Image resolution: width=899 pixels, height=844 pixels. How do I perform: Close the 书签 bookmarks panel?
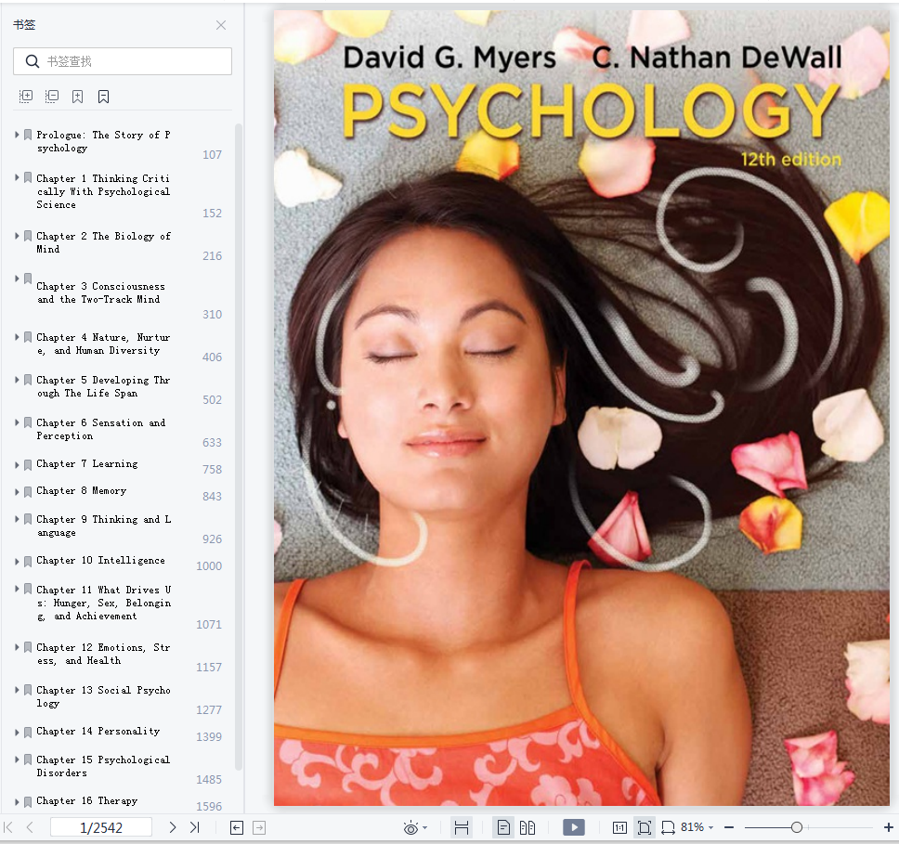click(221, 25)
